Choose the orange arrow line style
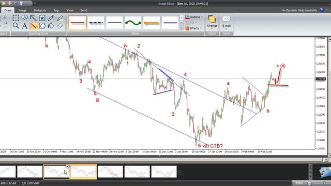Image resolution: width=331 pixels, height=186 pixels. coord(152,23)
